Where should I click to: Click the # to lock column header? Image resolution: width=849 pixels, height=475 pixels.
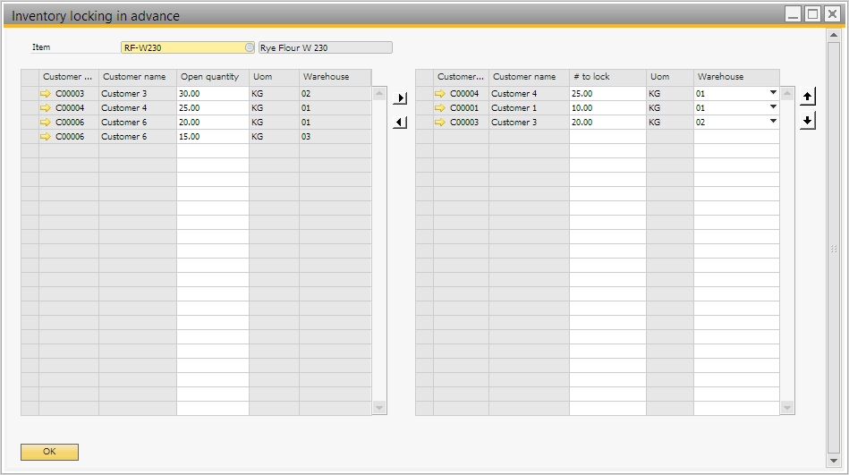607,77
